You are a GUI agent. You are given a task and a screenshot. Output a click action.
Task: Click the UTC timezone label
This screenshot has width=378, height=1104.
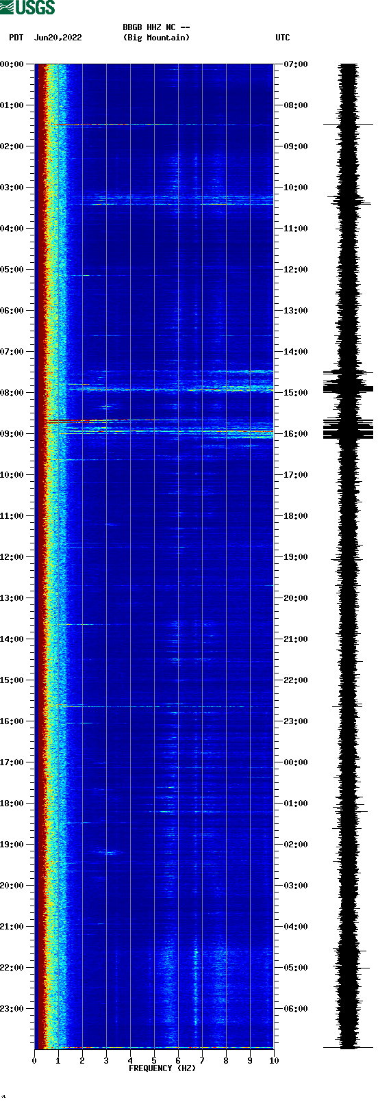(x=283, y=38)
